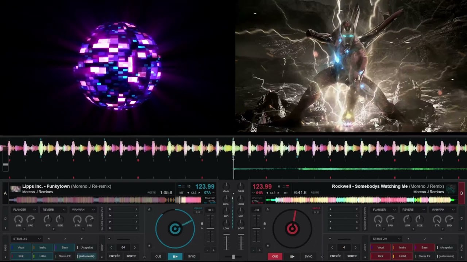Nudge deck B pitch up with plus
Viewport: 467px width, 262px height.
(259, 250)
